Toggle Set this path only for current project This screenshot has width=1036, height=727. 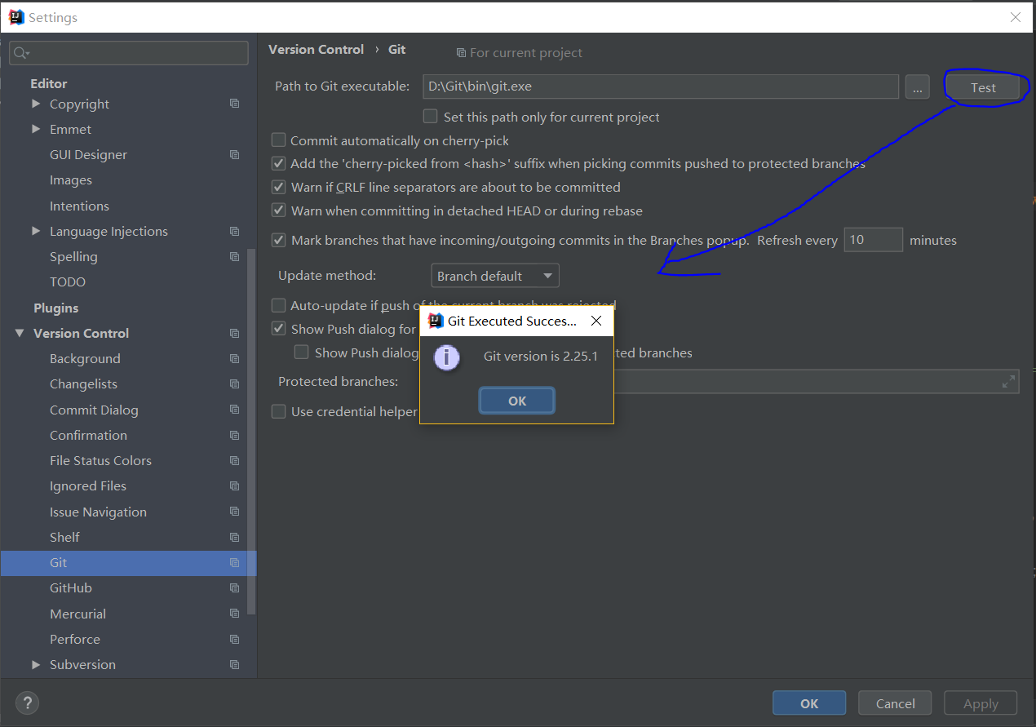click(430, 117)
